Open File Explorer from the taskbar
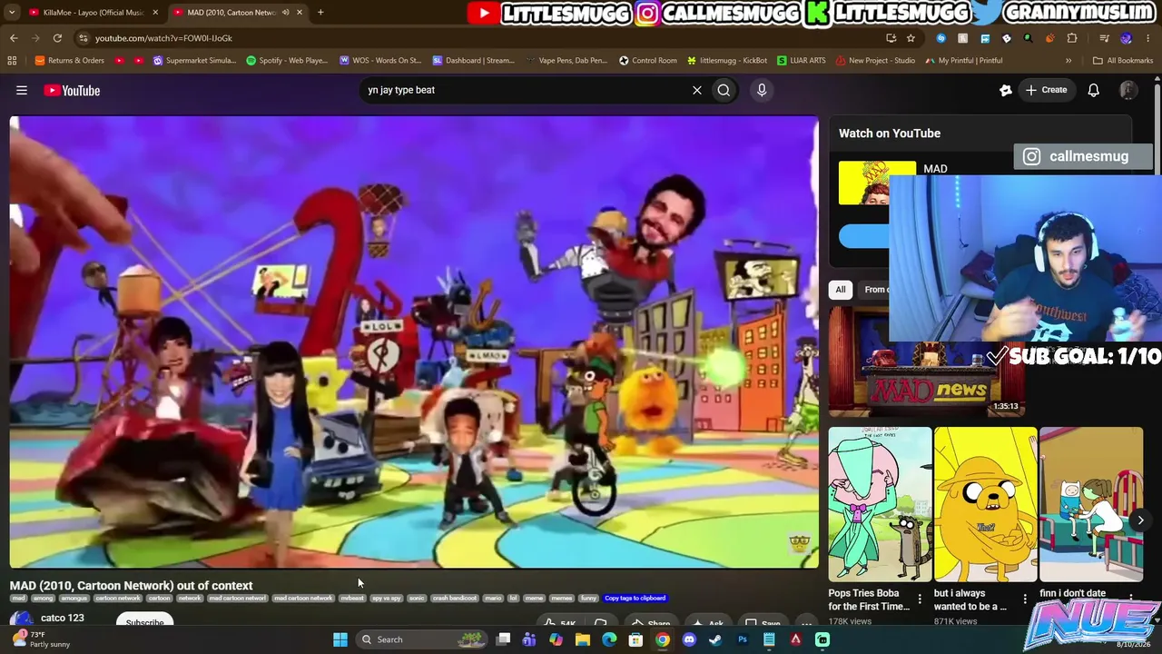Viewport: 1162px width, 654px height. [x=583, y=639]
